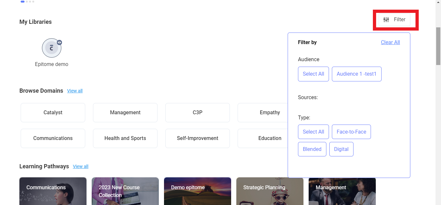The width and height of the screenshot is (441, 205).
Task: Enable the Blended type filter
Action: 312,149
